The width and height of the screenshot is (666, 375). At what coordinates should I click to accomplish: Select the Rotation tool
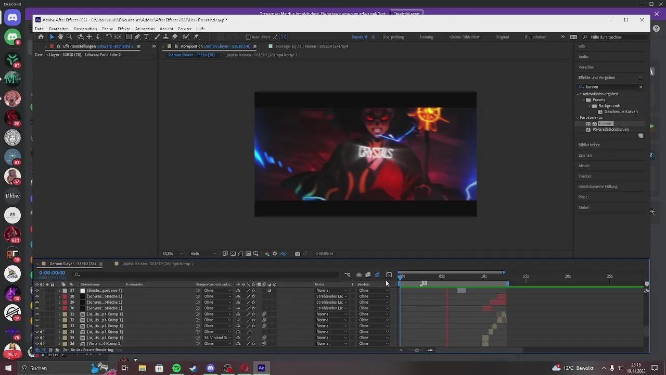(x=109, y=37)
